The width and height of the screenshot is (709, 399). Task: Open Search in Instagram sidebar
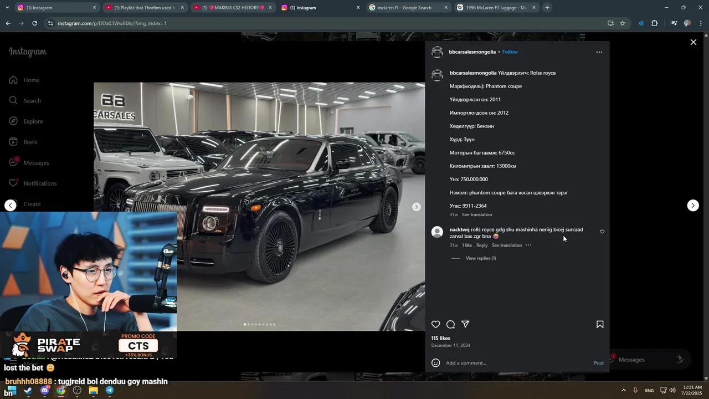[25, 101]
